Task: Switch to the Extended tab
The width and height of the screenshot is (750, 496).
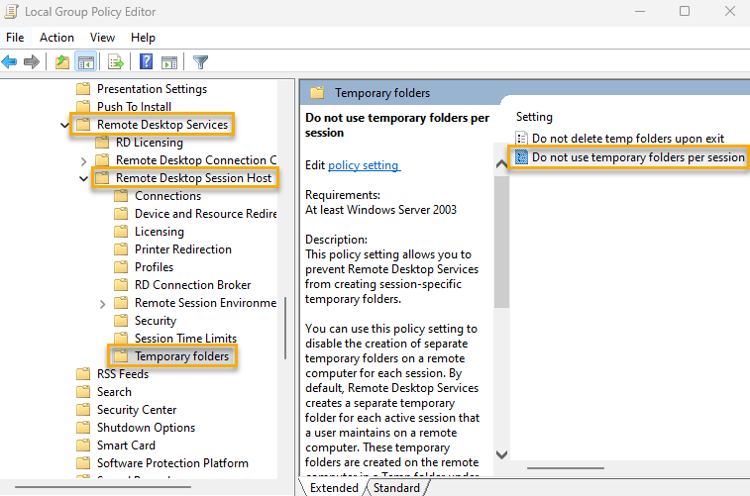Action: [x=334, y=488]
